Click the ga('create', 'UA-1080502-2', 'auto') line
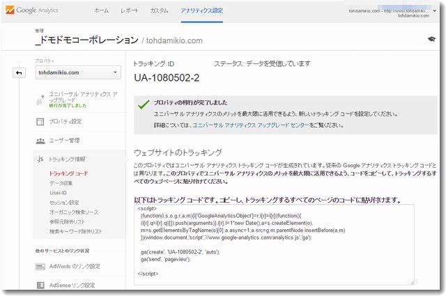The width and height of the screenshot is (446, 296). (180, 252)
